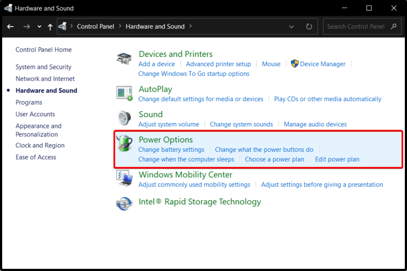Open the Programs category
The width and height of the screenshot is (407, 271).
pos(29,102)
